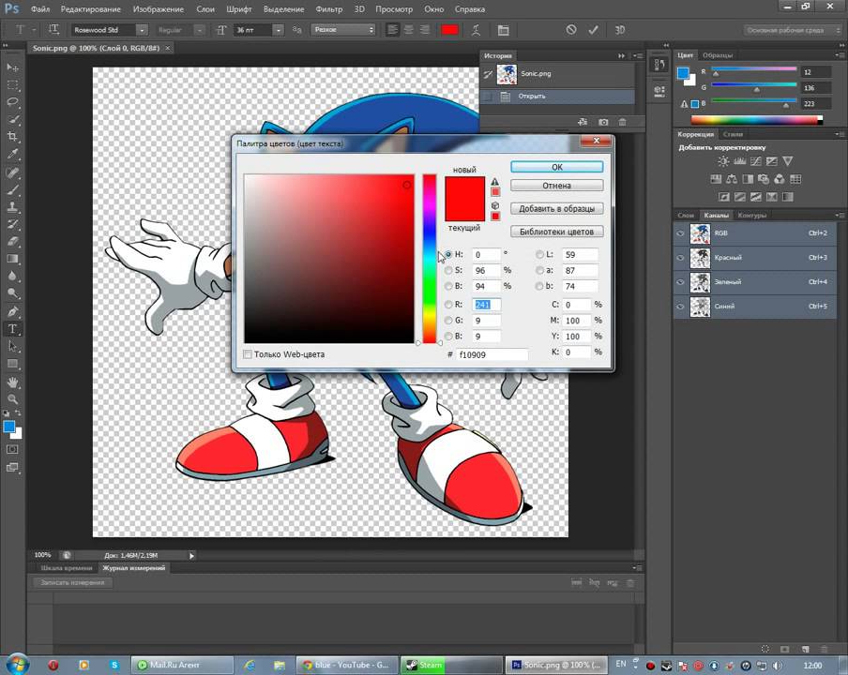Select the Horizontal Type tool
848x675 pixels.
click(12, 329)
